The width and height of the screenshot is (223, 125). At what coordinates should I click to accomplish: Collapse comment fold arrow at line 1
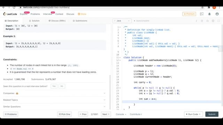(120, 27)
